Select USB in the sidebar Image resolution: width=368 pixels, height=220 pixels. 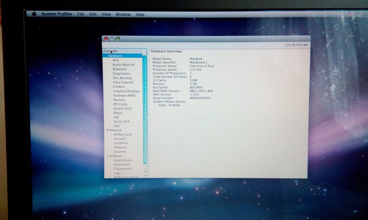(117, 126)
